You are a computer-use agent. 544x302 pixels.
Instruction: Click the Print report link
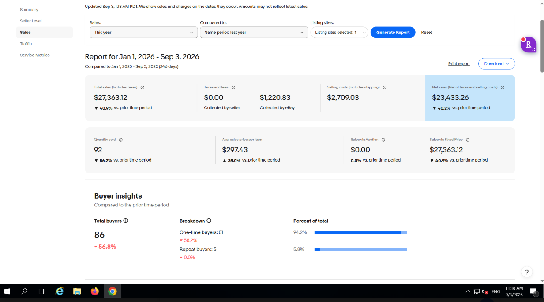pyautogui.click(x=459, y=64)
